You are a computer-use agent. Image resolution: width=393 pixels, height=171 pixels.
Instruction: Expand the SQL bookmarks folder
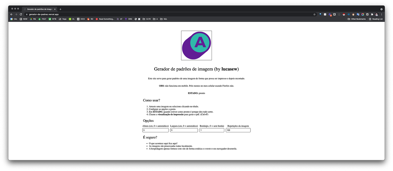[164, 19]
